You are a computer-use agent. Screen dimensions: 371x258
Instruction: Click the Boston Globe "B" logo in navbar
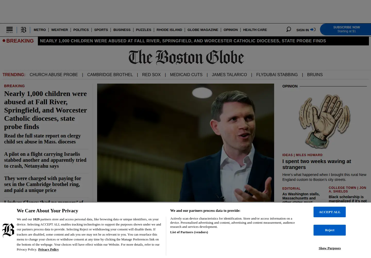pyautogui.click(x=23, y=30)
